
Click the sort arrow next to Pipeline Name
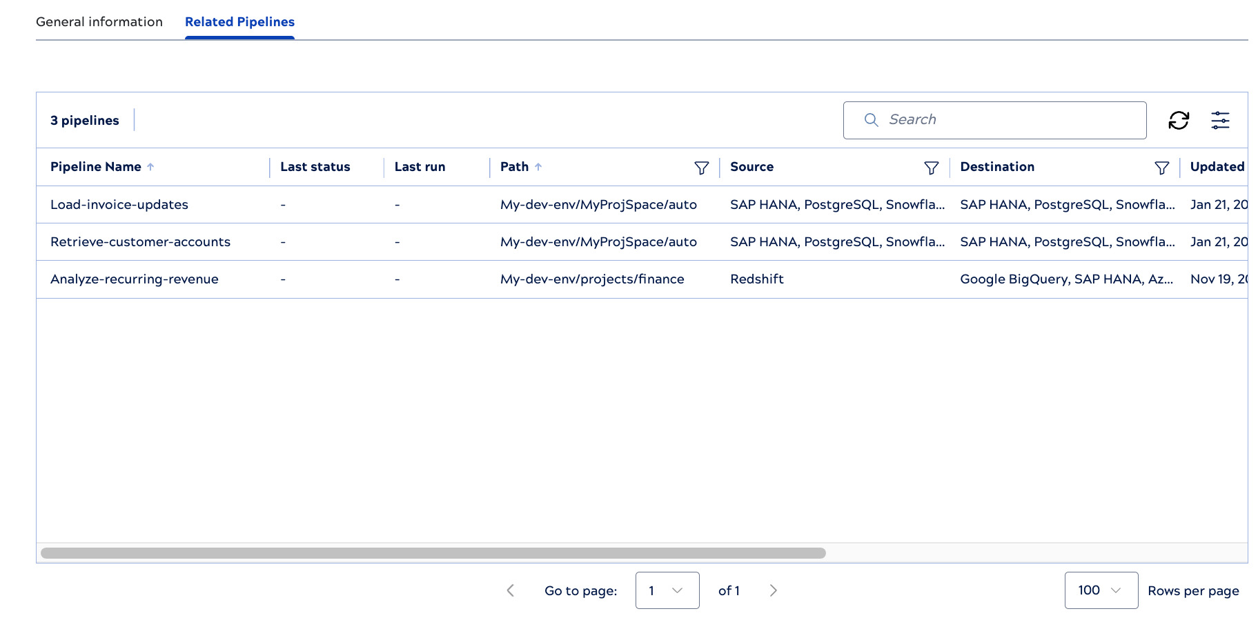click(151, 166)
